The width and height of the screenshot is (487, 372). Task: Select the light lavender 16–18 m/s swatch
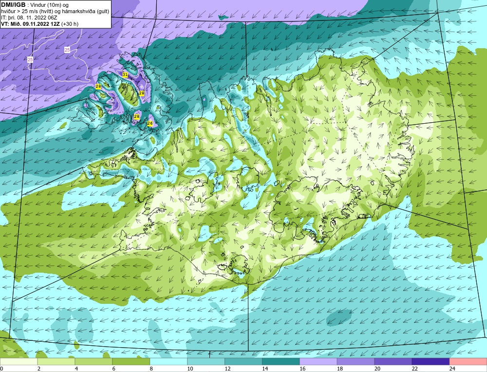click(x=318, y=362)
